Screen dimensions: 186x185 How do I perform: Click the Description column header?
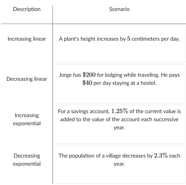27,9
